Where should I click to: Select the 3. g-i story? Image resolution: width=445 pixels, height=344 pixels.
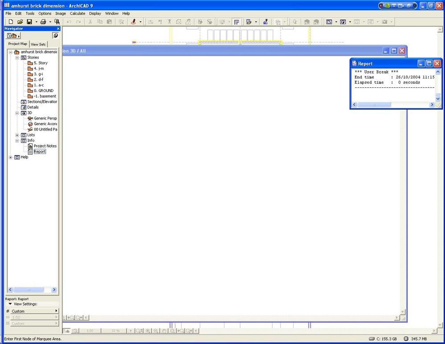38,74
